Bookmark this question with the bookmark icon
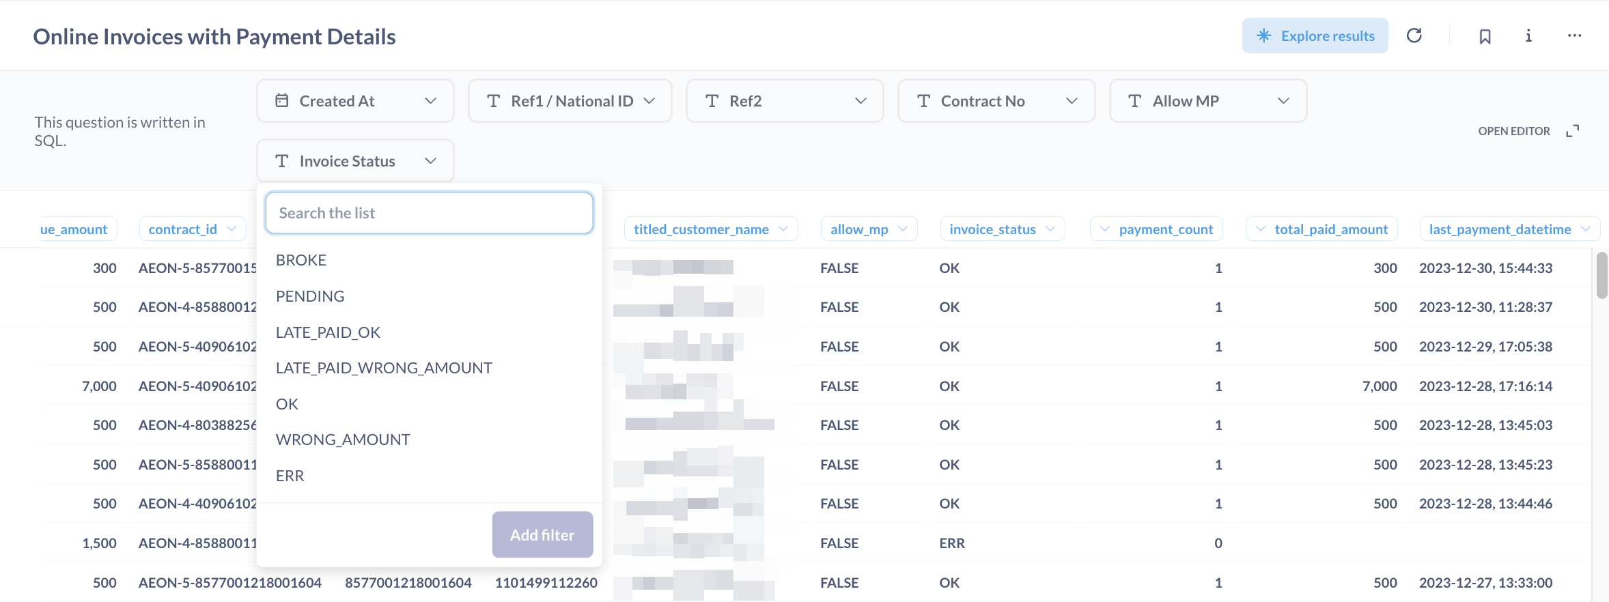Viewport: 1609px width, 602px height. pos(1485,36)
